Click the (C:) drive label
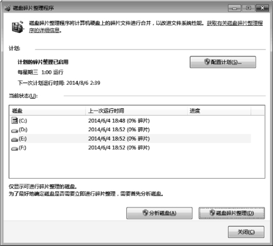Screen dimensions: 273x246 pyautogui.click(x=23, y=120)
